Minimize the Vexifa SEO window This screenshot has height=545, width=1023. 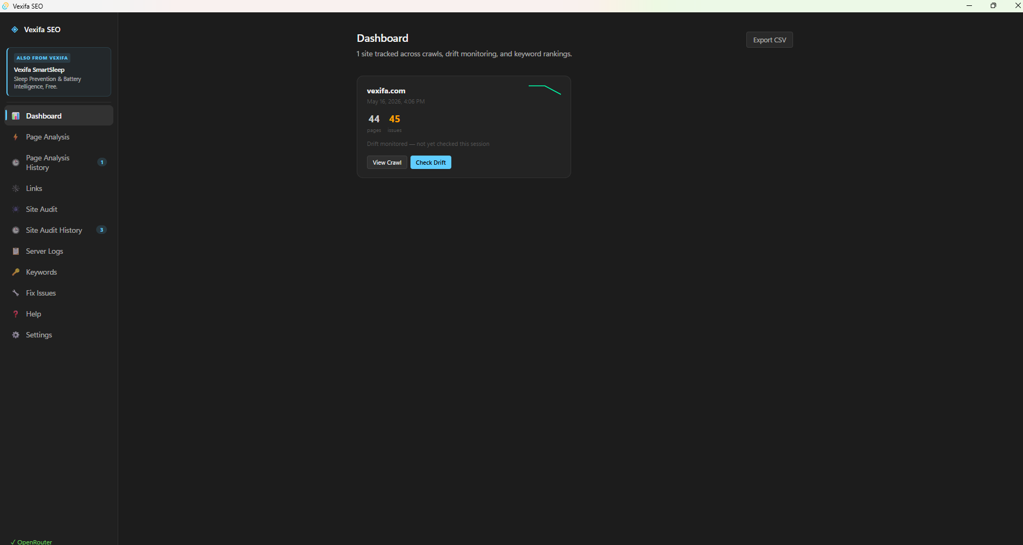pos(969,6)
